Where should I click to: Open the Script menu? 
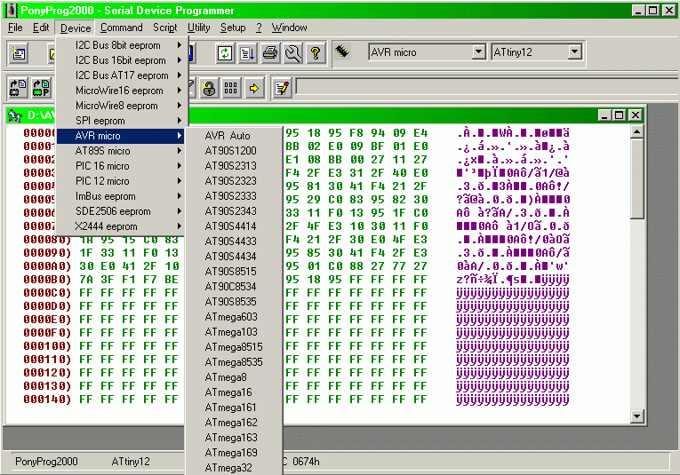[x=164, y=28]
